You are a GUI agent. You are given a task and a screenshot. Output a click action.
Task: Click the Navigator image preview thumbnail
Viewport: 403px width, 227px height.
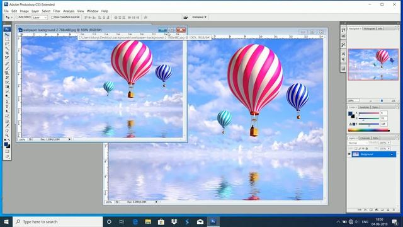coord(373,64)
